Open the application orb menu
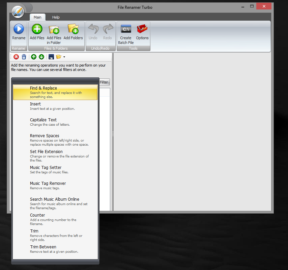 (18, 12)
